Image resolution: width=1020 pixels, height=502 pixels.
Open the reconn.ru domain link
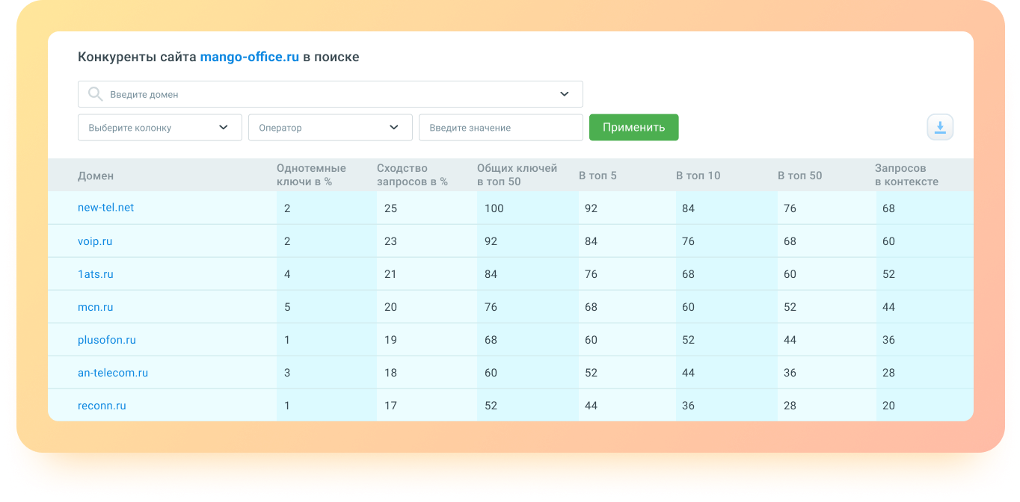[x=102, y=406]
